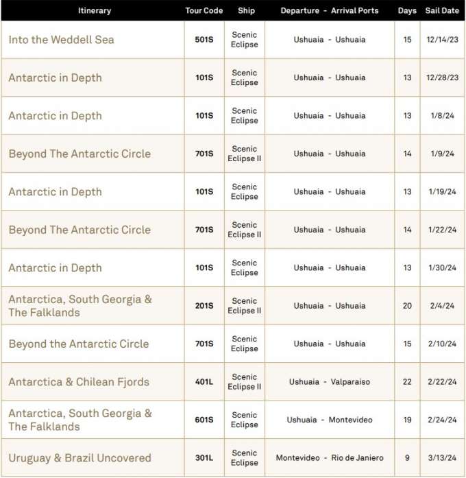Click the Ushuaia - Valparaiso ports cell

click(330, 382)
